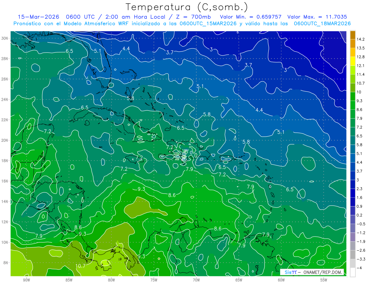Click the 14N latitude axis label
The height and width of the screenshot is (284, 367).
[x=5, y=201]
